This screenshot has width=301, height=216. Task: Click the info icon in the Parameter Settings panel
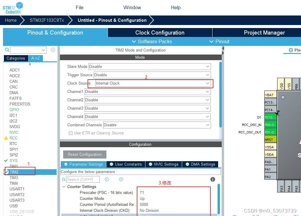[x=213, y=179]
